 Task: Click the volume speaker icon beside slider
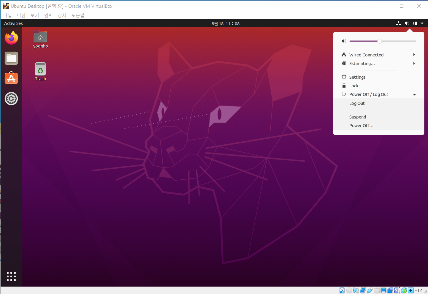344,41
